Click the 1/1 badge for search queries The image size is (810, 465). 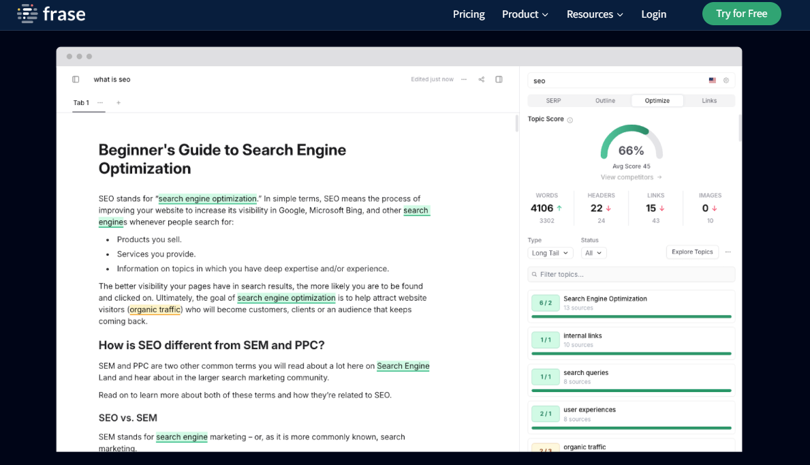(x=546, y=377)
